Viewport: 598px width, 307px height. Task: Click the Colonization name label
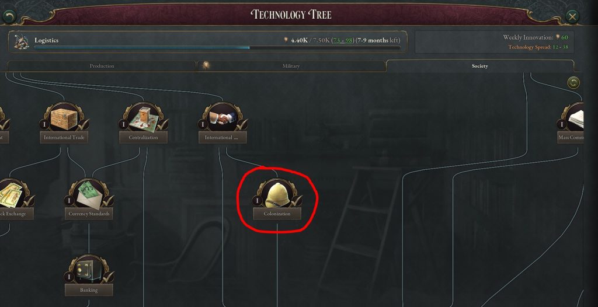coord(277,214)
